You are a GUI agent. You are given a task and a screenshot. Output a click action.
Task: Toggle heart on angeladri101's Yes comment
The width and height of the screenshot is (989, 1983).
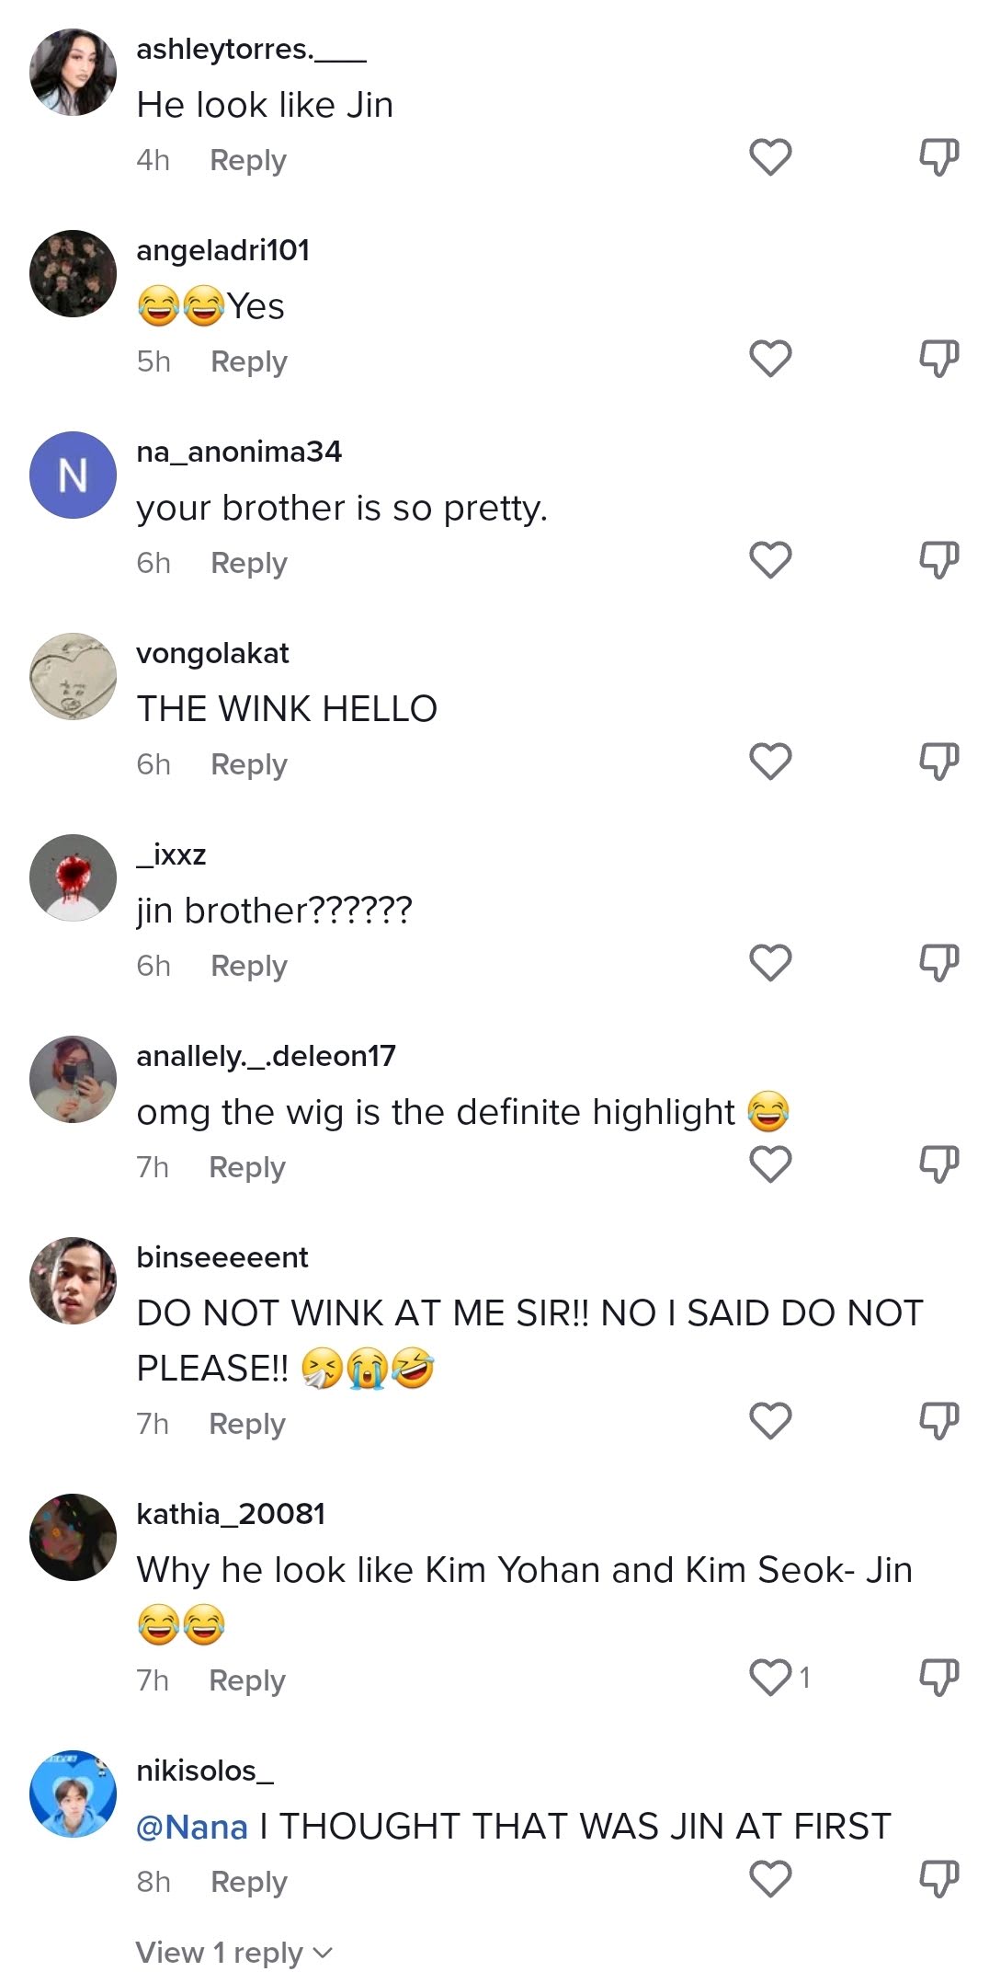pyautogui.click(x=770, y=359)
